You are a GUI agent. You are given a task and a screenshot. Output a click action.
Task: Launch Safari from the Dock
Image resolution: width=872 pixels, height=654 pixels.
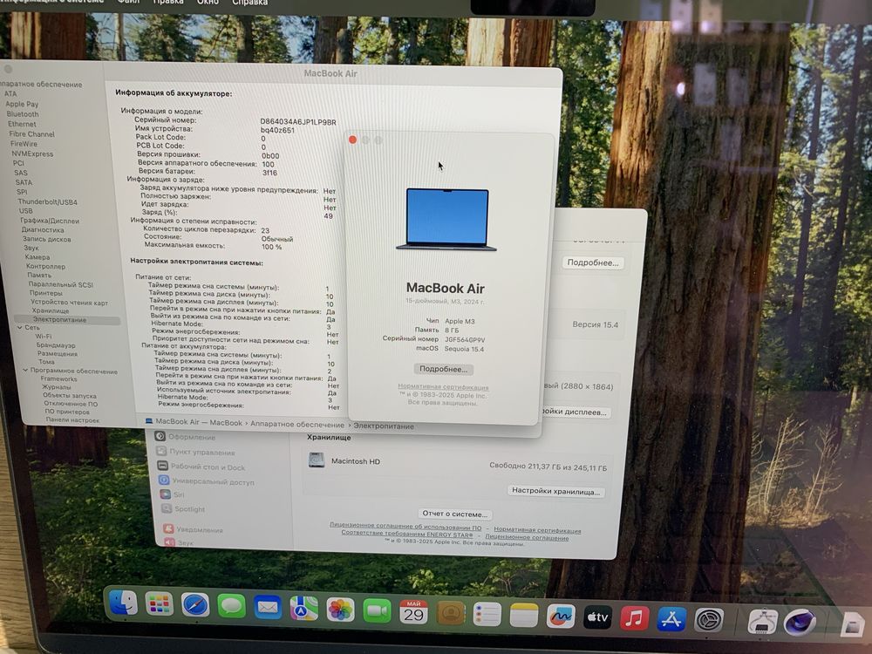(x=195, y=605)
